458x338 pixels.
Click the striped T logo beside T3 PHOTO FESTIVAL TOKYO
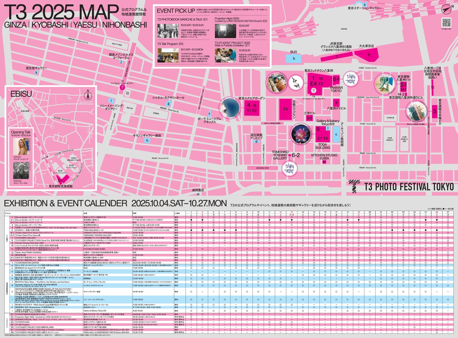(x=354, y=187)
